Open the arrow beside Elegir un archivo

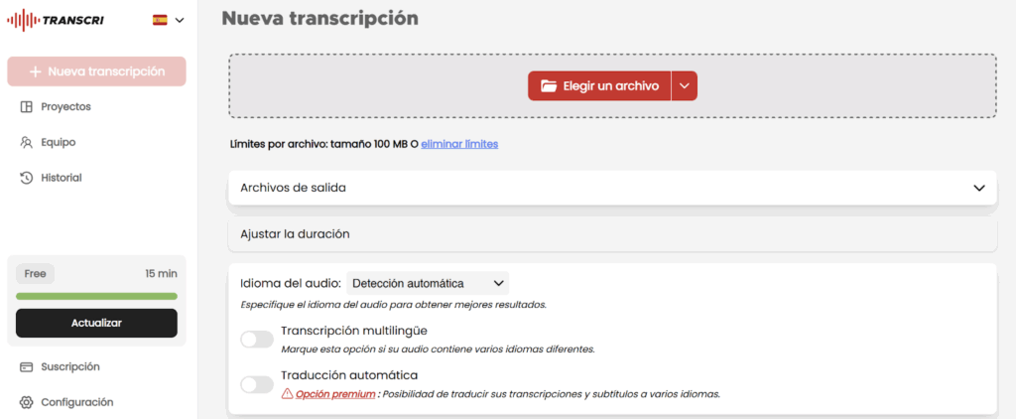tap(684, 86)
